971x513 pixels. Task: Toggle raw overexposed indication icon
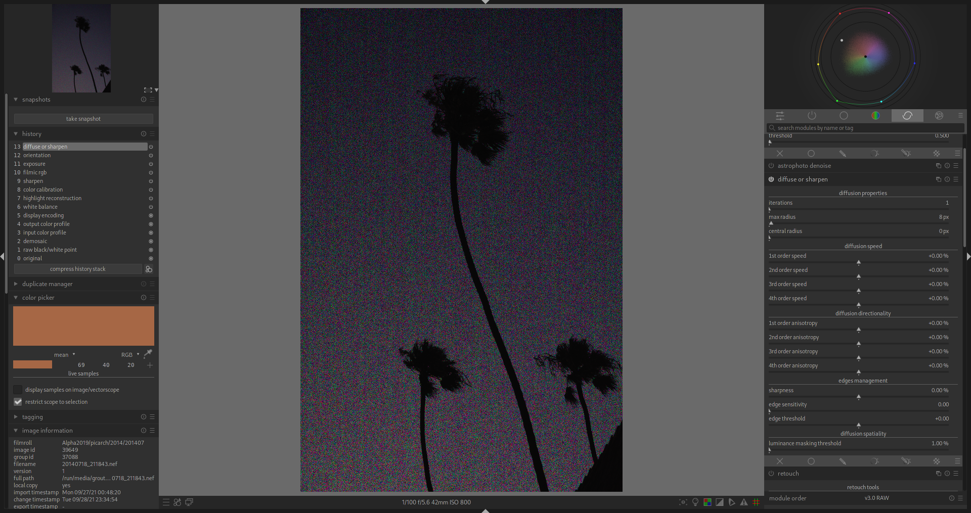[708, 502]
